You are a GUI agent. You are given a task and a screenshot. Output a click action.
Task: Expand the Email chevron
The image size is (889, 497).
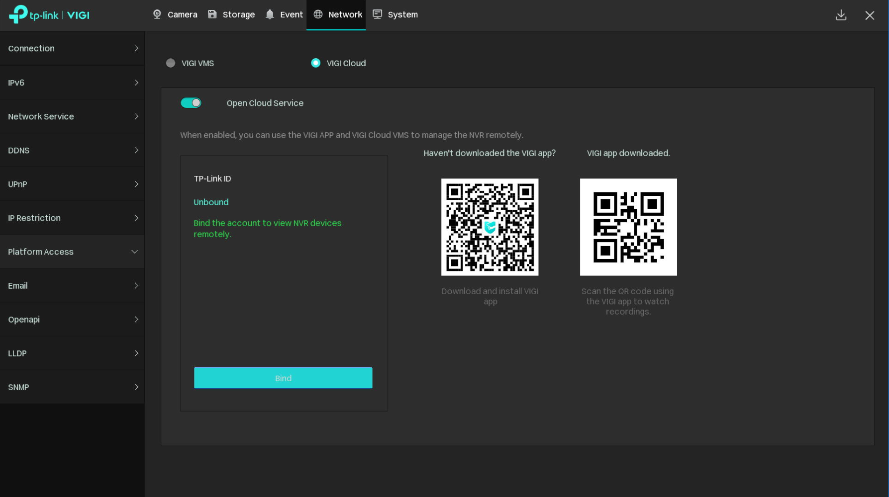[136, 286]
